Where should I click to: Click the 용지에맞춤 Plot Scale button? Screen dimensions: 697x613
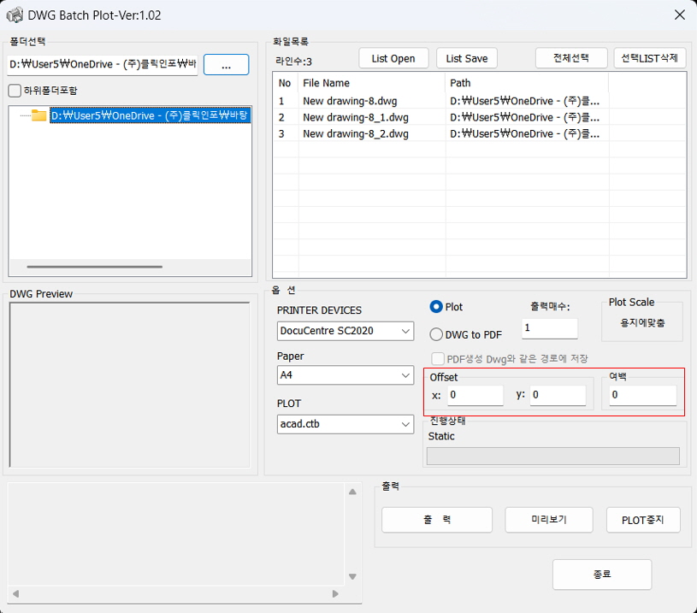642,323
